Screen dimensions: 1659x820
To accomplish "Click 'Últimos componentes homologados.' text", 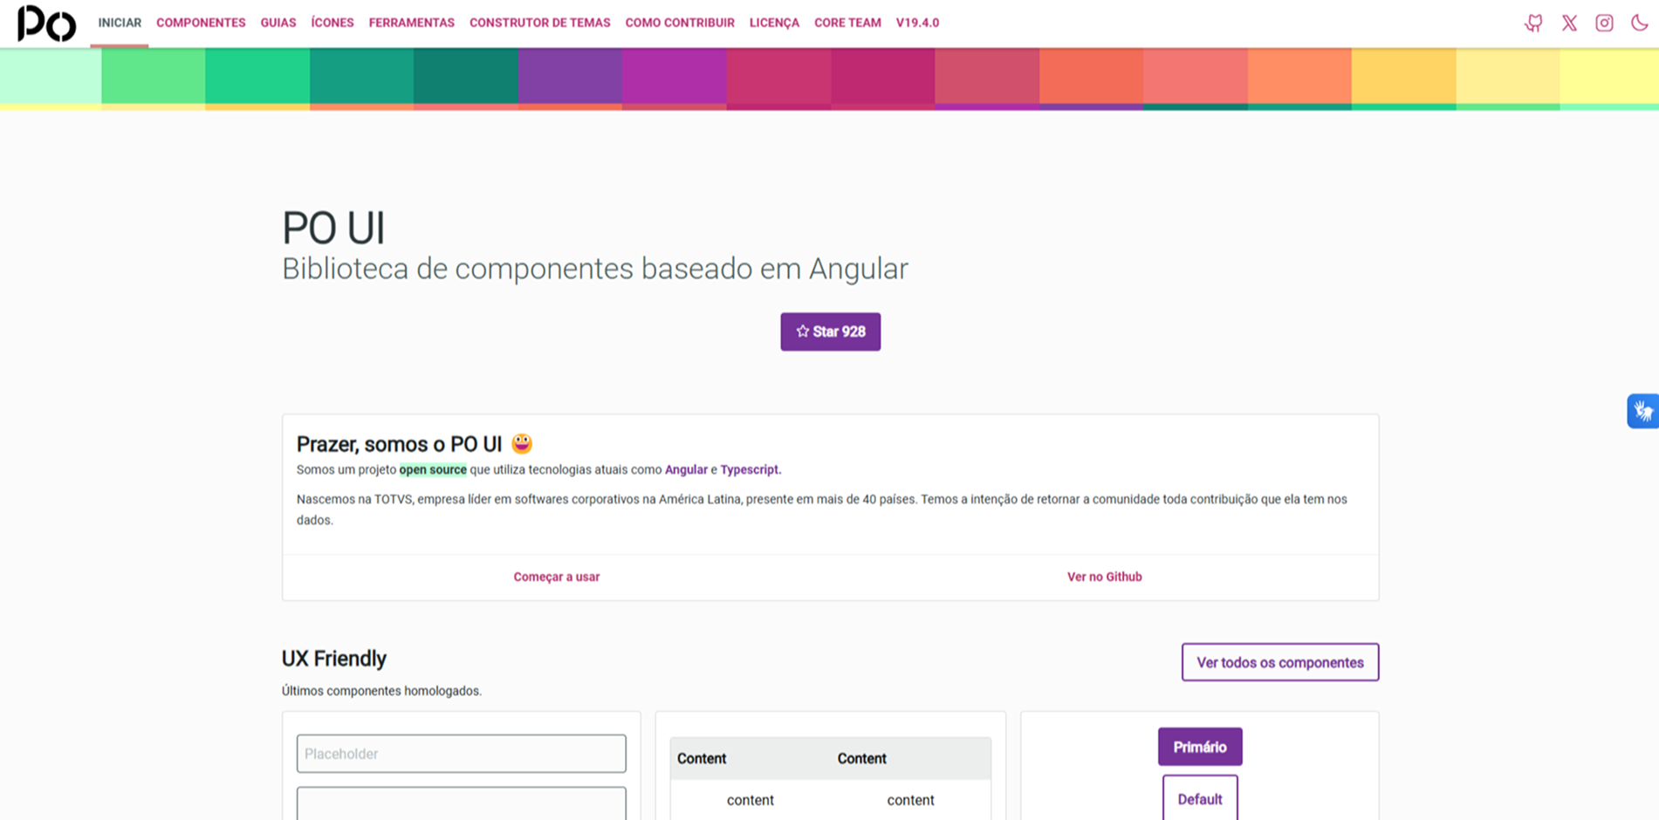I will coord(381,691).
